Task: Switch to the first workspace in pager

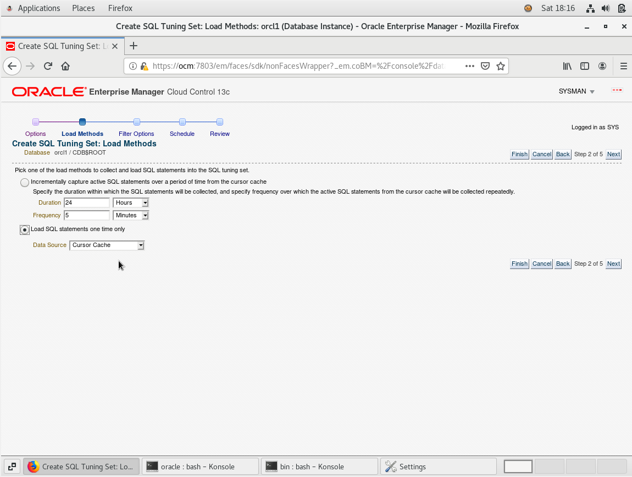Action: click(x=518, y=467)
